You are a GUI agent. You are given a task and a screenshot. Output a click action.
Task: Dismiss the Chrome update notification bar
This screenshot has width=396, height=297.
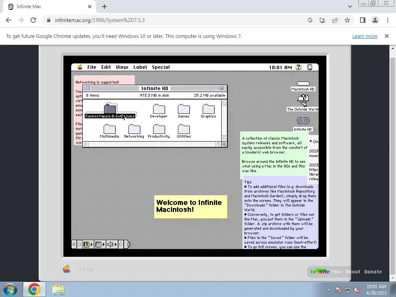(x=387, y=36)
